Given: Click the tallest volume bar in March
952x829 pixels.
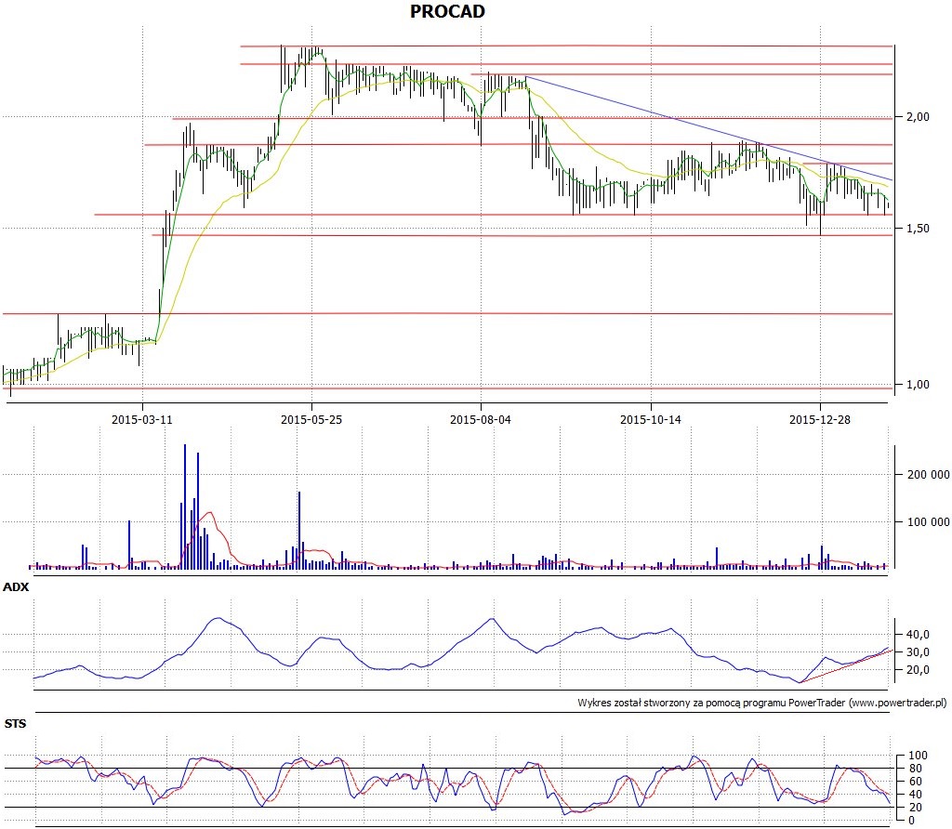Looking at the screenshot, I should (x=185, y=507).
